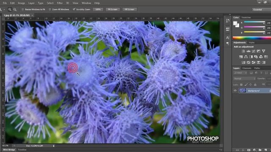The image size is (271, 152).
Task: Add an Exposure adjustment
Action: [258, 51]
